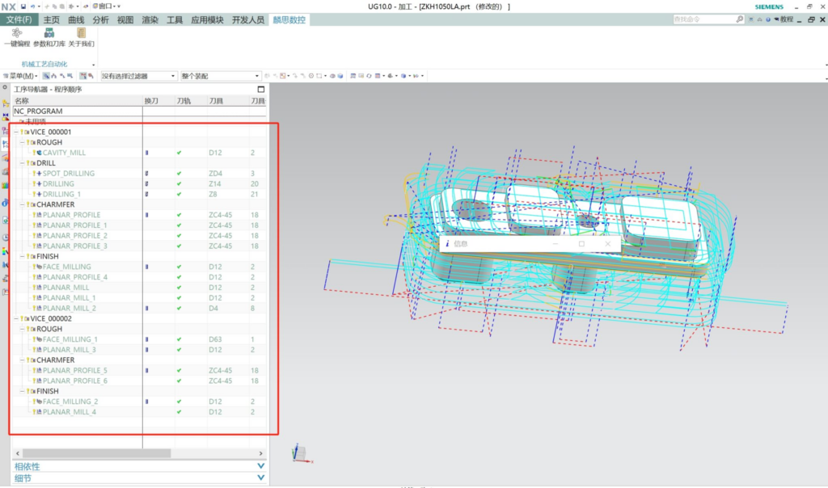Click the 信息 window info icon
Viewport: 828px width, 488px height.
coord(446,244)
